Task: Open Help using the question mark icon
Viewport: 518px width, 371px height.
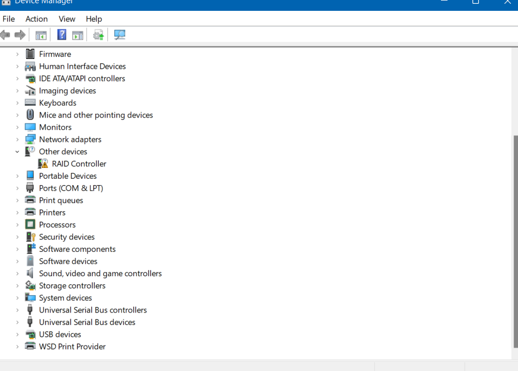Action: pos(61,34)
